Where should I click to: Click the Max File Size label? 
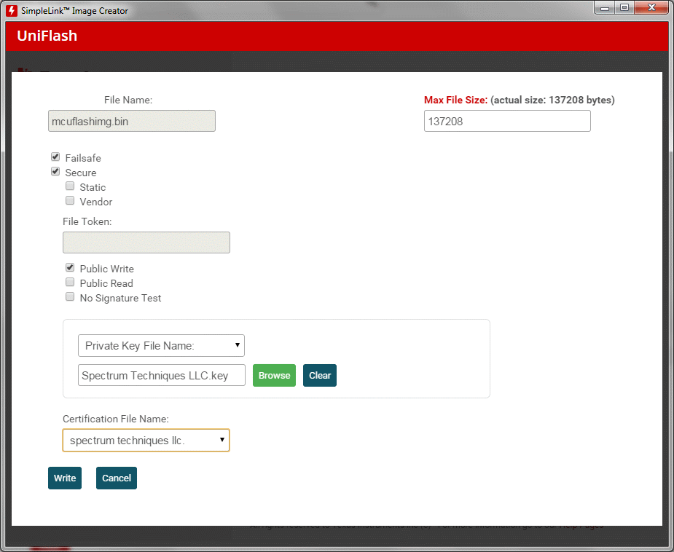coord(455,100)
